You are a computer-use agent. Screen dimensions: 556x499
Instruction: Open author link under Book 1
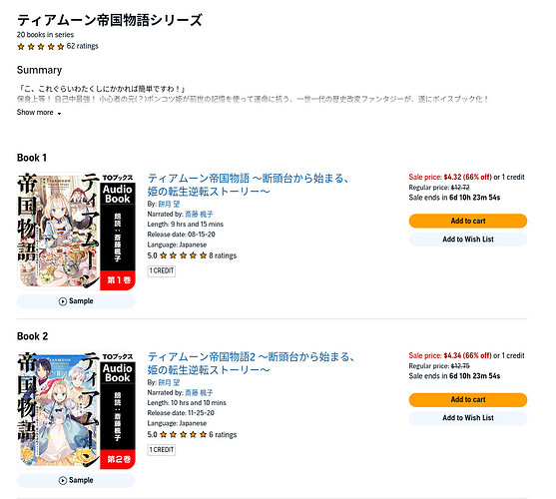(x=169, y=205)
